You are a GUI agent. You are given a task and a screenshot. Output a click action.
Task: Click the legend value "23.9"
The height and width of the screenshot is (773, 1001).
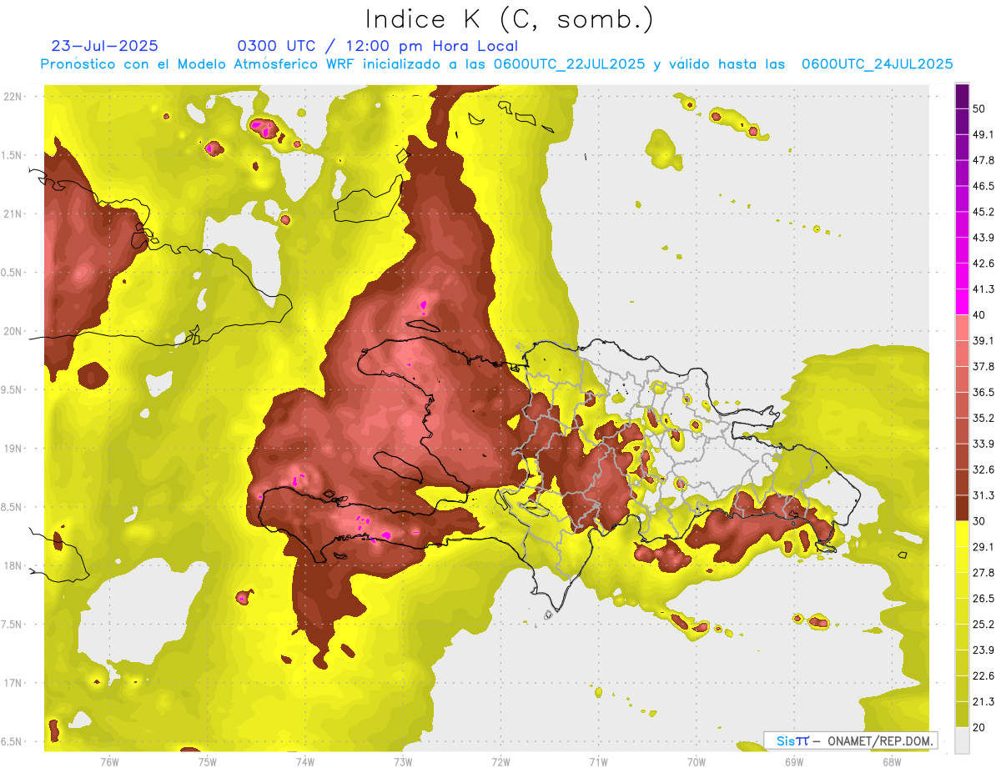pyautogui.click(x=983, y=650)
